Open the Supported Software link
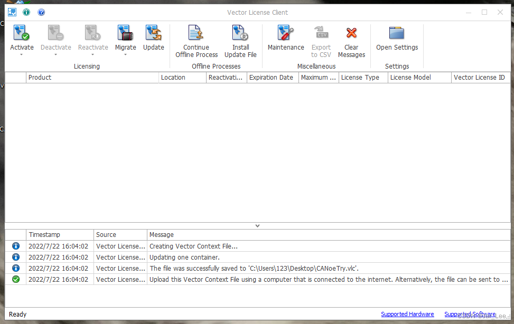Screen dimensions: 514x324 [470, 314]
